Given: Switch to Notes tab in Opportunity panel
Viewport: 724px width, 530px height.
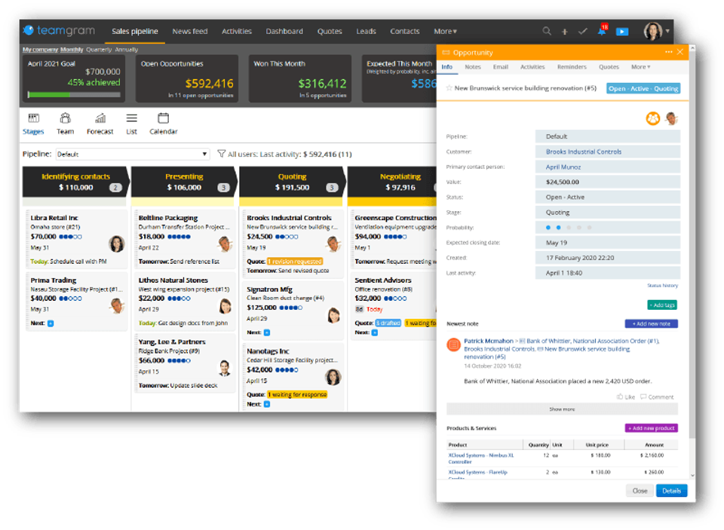Looking at the screenshot, I should pyautogui.click(x=472, y=67).
